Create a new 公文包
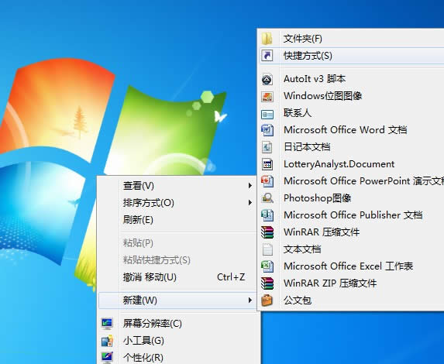This screenshot has height=364, width=444. point(352,300)
